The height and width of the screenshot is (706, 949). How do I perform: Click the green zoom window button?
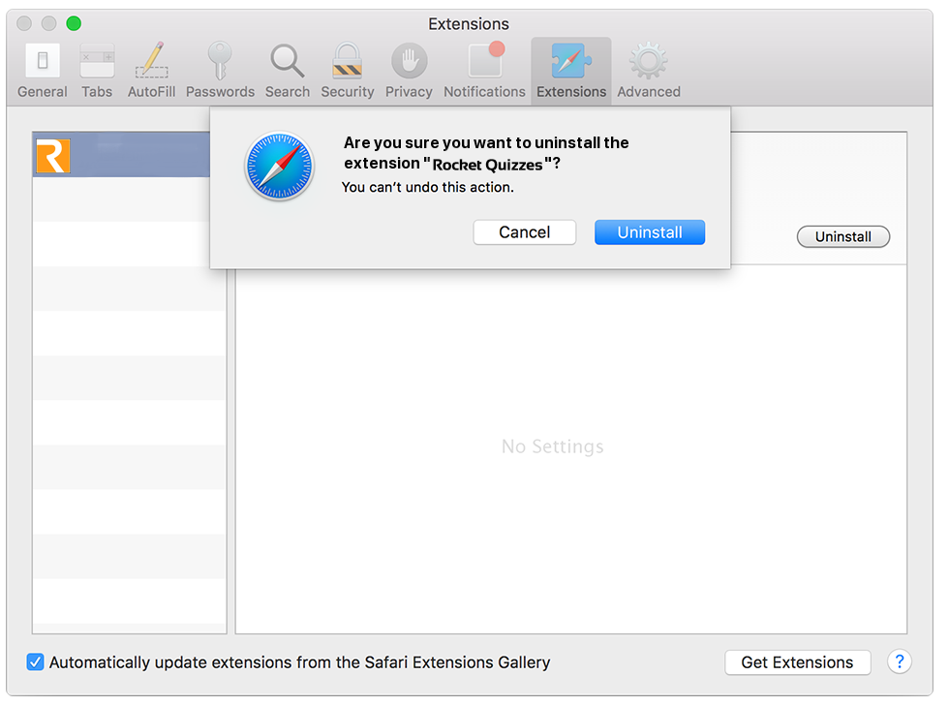tap(74, 23)
